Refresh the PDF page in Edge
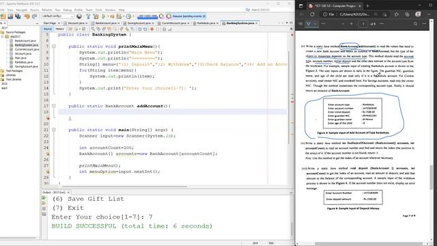 (312, 14)
